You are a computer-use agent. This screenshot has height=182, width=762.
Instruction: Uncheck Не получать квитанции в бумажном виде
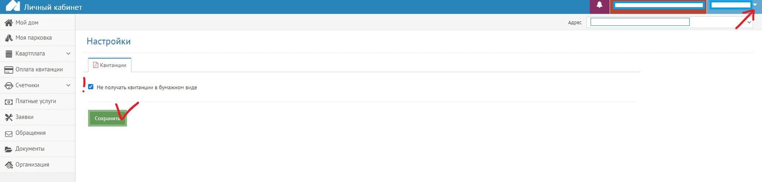(91, 87)
